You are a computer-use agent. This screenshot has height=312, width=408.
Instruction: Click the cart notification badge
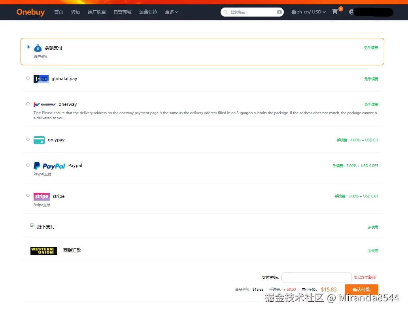click(x=341, y=9)
